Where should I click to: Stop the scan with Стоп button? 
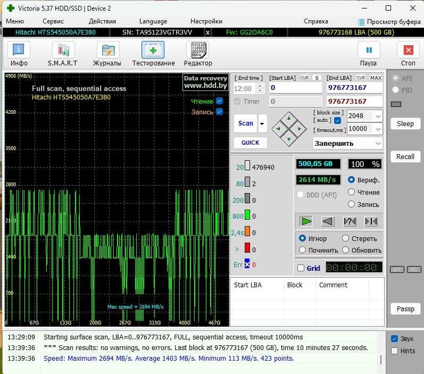pyautogui.click(x=408, y=54)
